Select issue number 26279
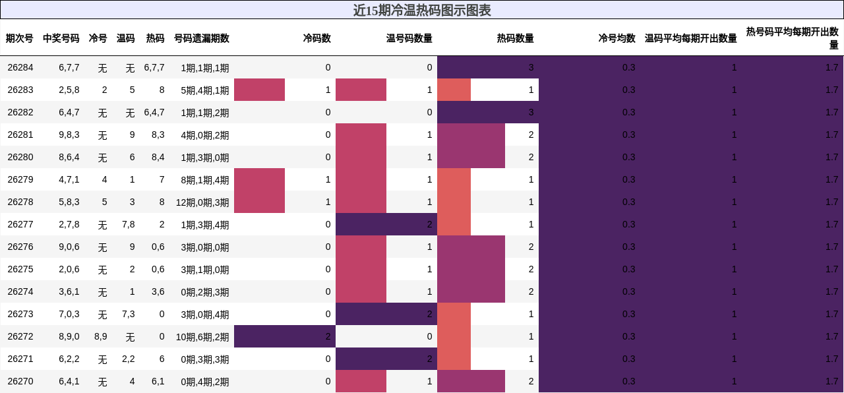The image size is (844, 393). coord(20,179)
